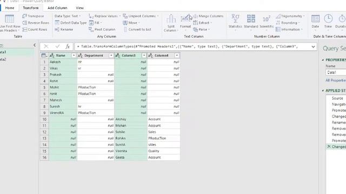This screenshot has height=194, width=346.
Task: Select the cell containing VirendRA
Action: click(63, 113)
